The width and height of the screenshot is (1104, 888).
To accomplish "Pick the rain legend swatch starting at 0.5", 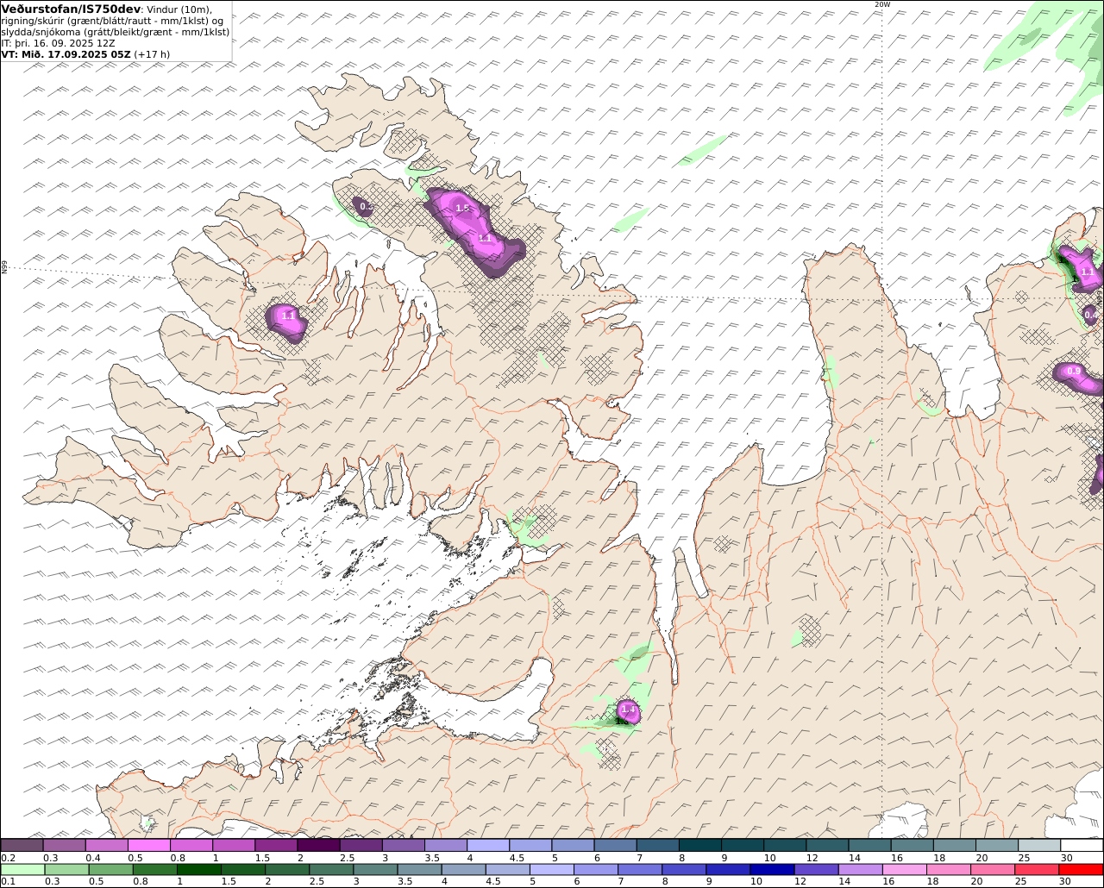I will (x=110, y=870).
